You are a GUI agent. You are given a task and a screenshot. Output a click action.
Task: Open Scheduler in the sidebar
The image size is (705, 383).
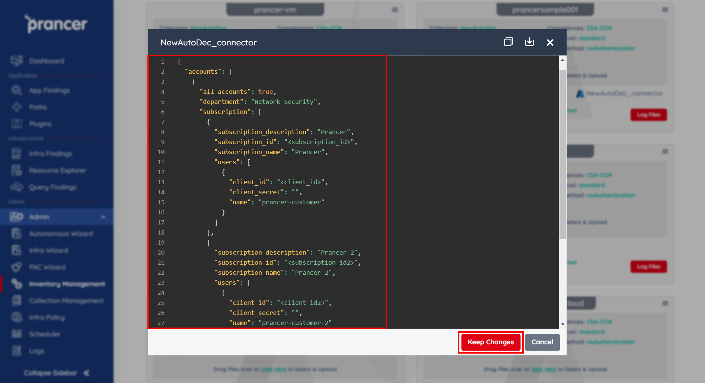pos(45,334)
